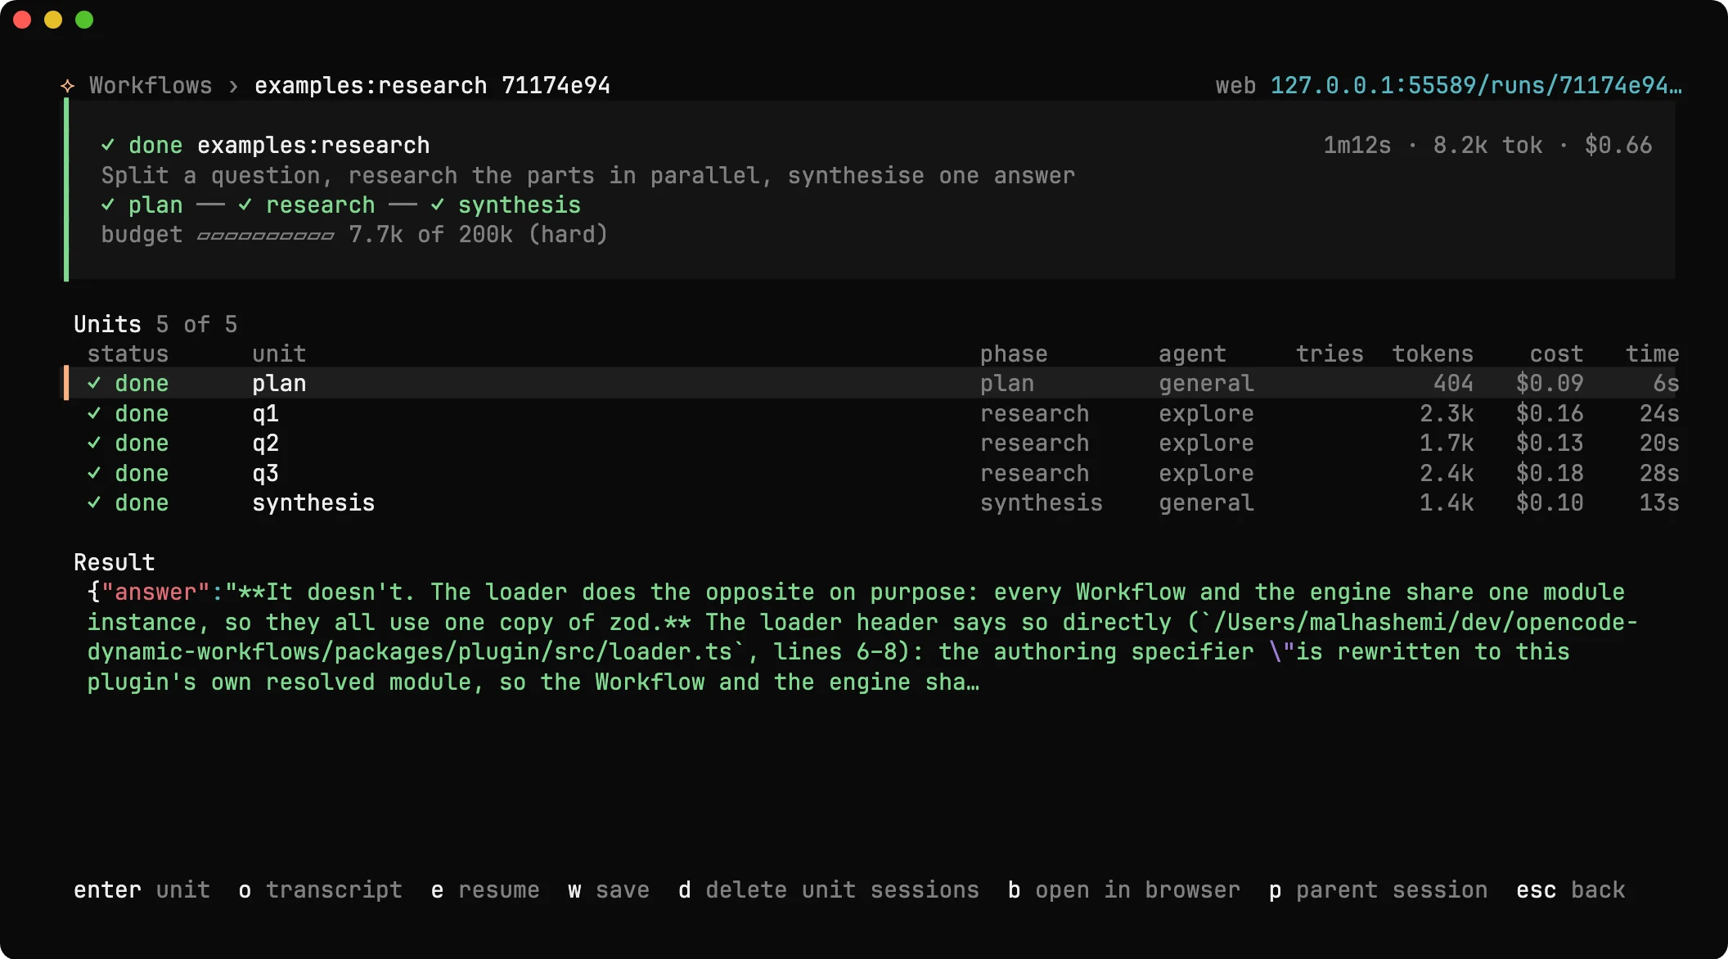The image size is (1728, 959).
Task: Click the yellow minimize window button
Action: tap(53, 20)
